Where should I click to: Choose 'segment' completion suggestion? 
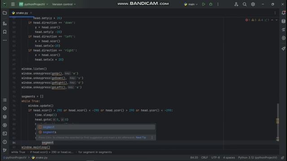pos(96,127)
